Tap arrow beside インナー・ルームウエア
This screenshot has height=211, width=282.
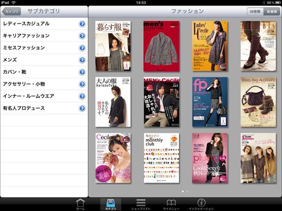click(82, 96)
